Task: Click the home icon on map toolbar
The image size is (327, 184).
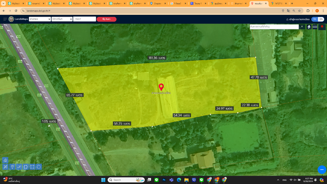Action: coord(309,27)
